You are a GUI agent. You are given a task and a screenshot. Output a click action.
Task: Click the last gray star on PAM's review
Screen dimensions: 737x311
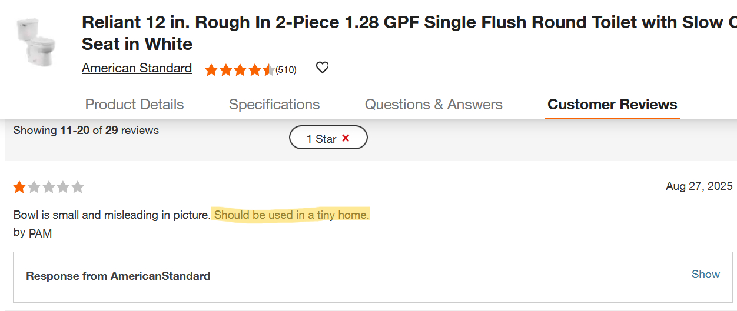(x=77, y=188)
